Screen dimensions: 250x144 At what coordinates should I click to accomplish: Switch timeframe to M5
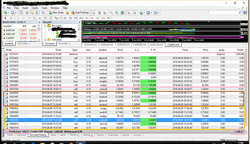[x=70, y=18]
